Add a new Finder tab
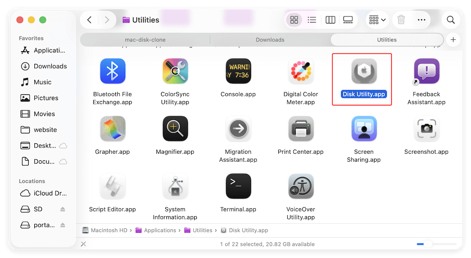This screenshot has height=258, width=471. 453,40
